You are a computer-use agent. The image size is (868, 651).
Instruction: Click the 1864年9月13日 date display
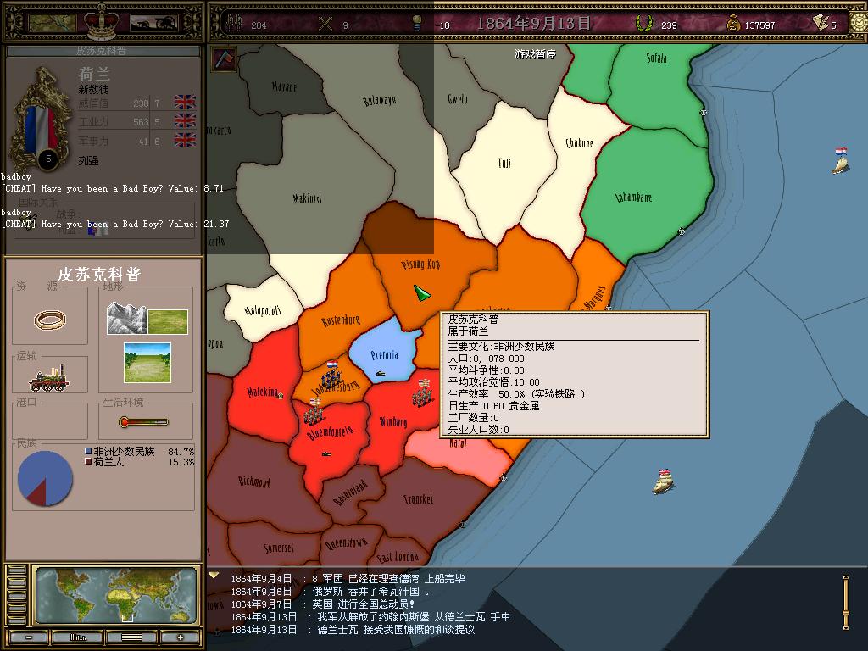(x=533, y=23)
